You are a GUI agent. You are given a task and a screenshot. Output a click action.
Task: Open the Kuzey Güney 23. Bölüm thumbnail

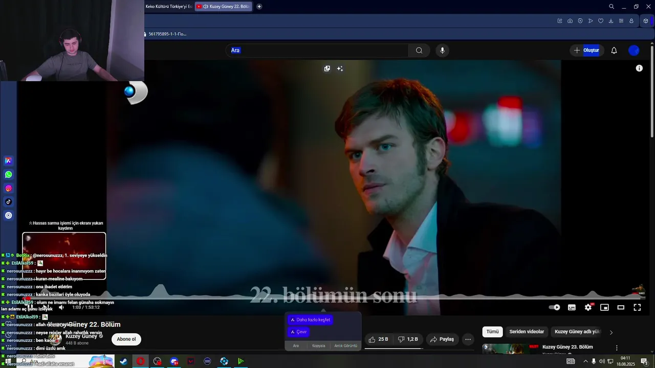coord(510,349)
